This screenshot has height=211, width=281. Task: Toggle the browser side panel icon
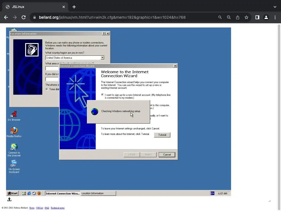[257, 17]
